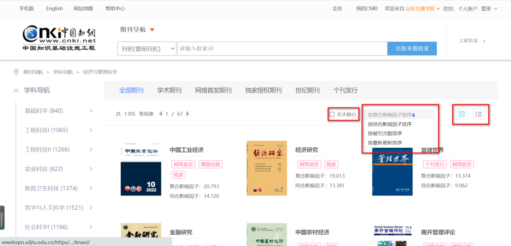Open 中国工业经济 journal cover thumbnail

pyautogui.click(x=141, y=168)
